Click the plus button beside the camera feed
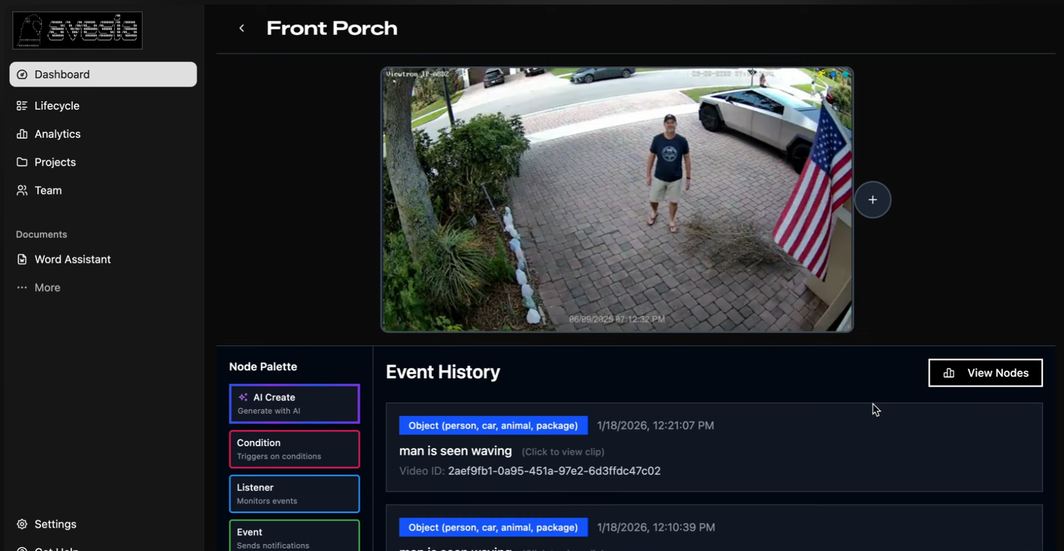This screenshot has width=1064, height=551. (873, 200)
